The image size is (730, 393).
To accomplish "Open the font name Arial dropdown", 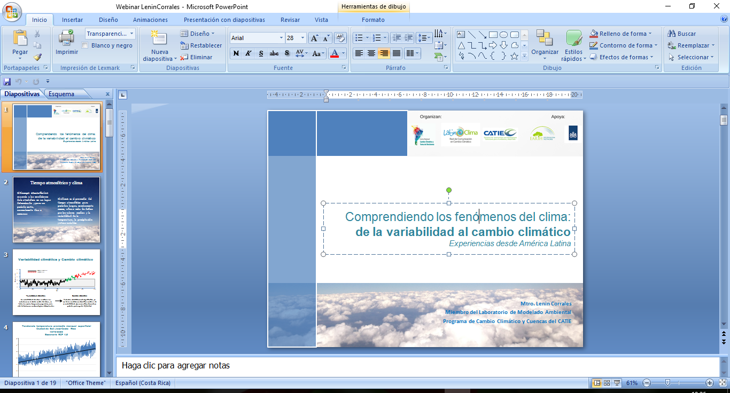I will (x=281, y=38).
